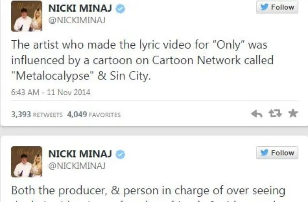This screenshot has width=308, height=202.
Task: Click the tweet text mentioning "Metalocalypse"
Action: click(142, 61)
